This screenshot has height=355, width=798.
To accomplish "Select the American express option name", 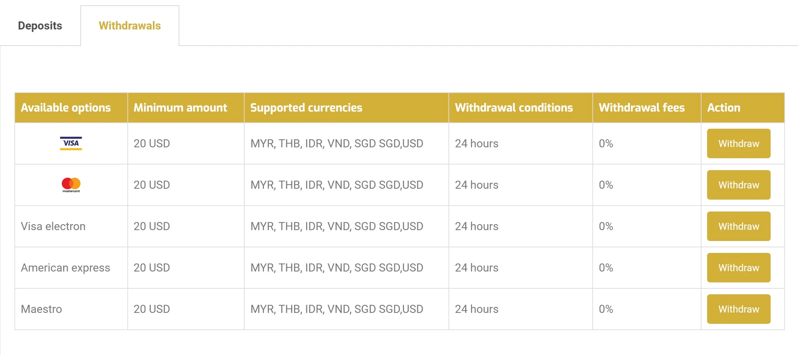I will click(x=66, y=268).
